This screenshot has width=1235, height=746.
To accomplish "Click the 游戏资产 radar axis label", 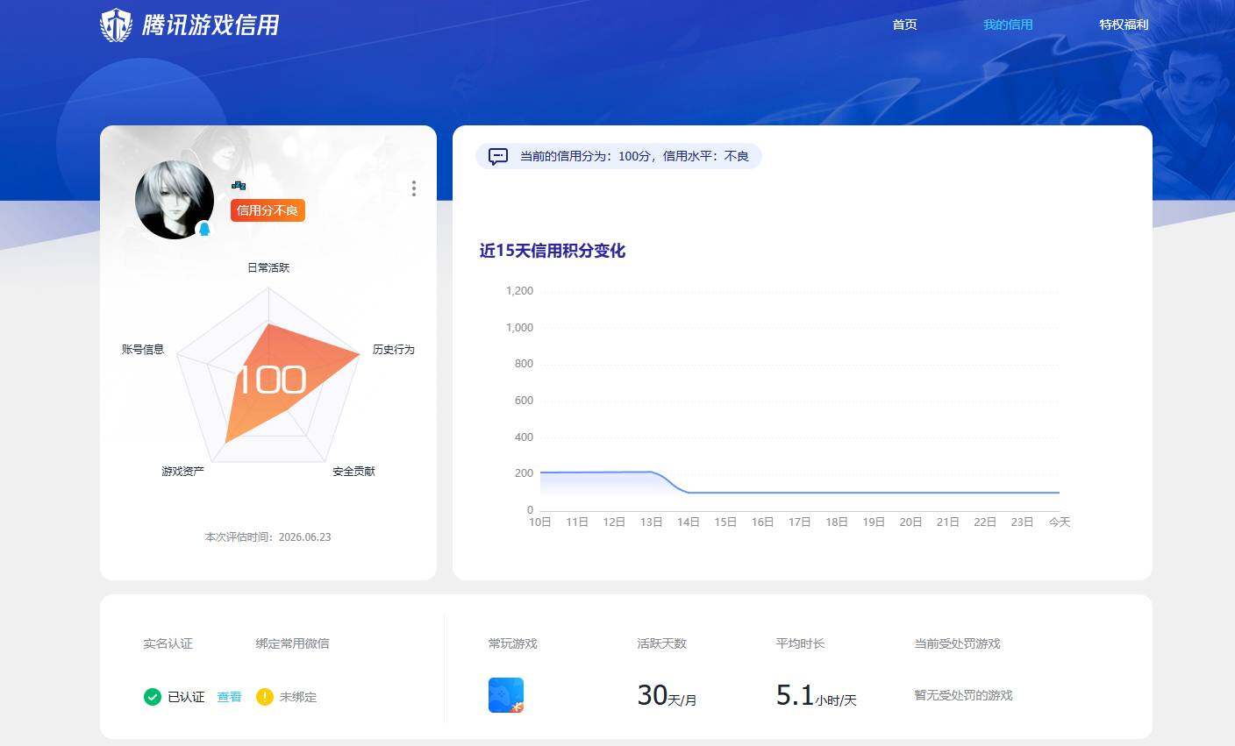I will (x=182, y=471).
